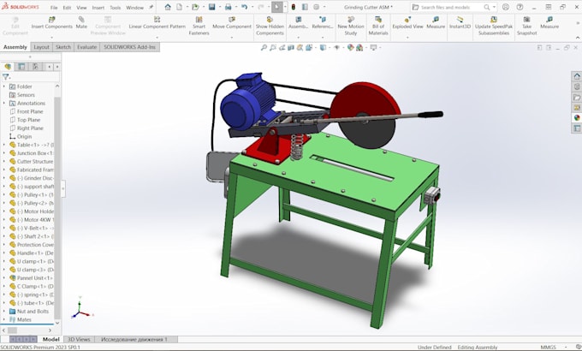Open the Tools menu
The height and width of the screenshot is (351, 582).
[115, 8]
